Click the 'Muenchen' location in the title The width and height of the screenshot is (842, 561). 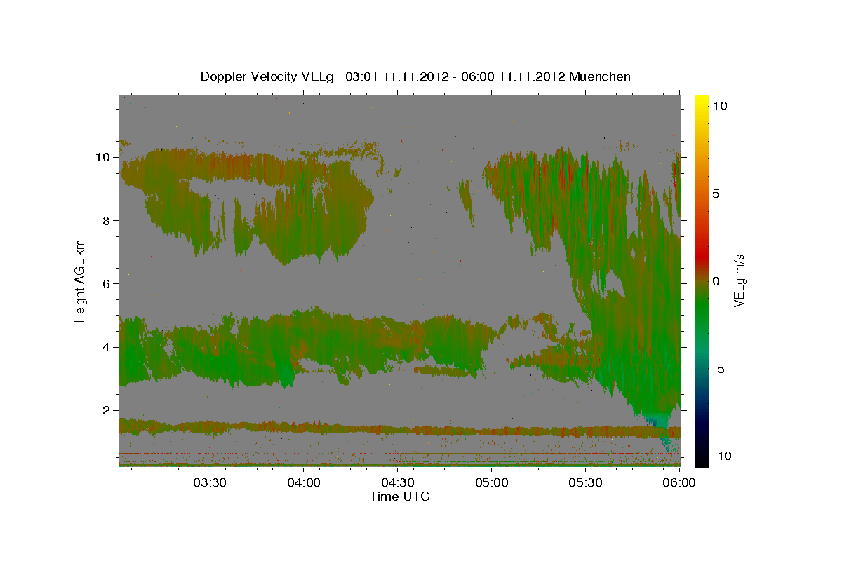pos(600,76)
